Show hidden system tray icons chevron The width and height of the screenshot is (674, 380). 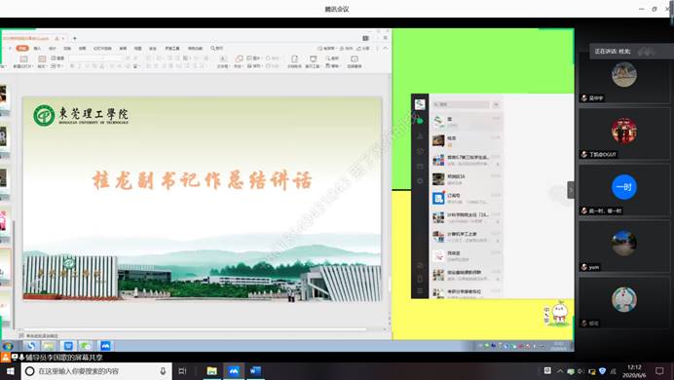(x=560, y=371)
